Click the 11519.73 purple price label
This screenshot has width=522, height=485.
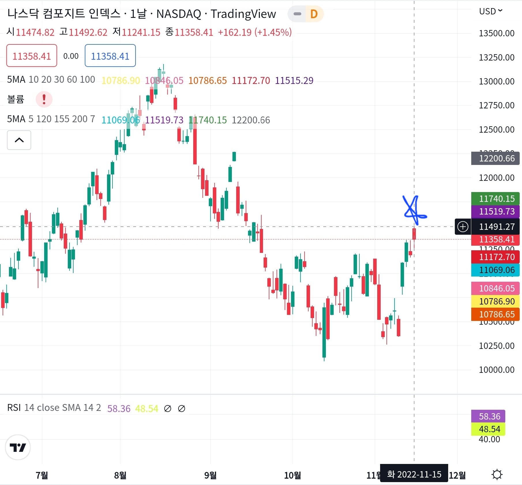point(495,212)
